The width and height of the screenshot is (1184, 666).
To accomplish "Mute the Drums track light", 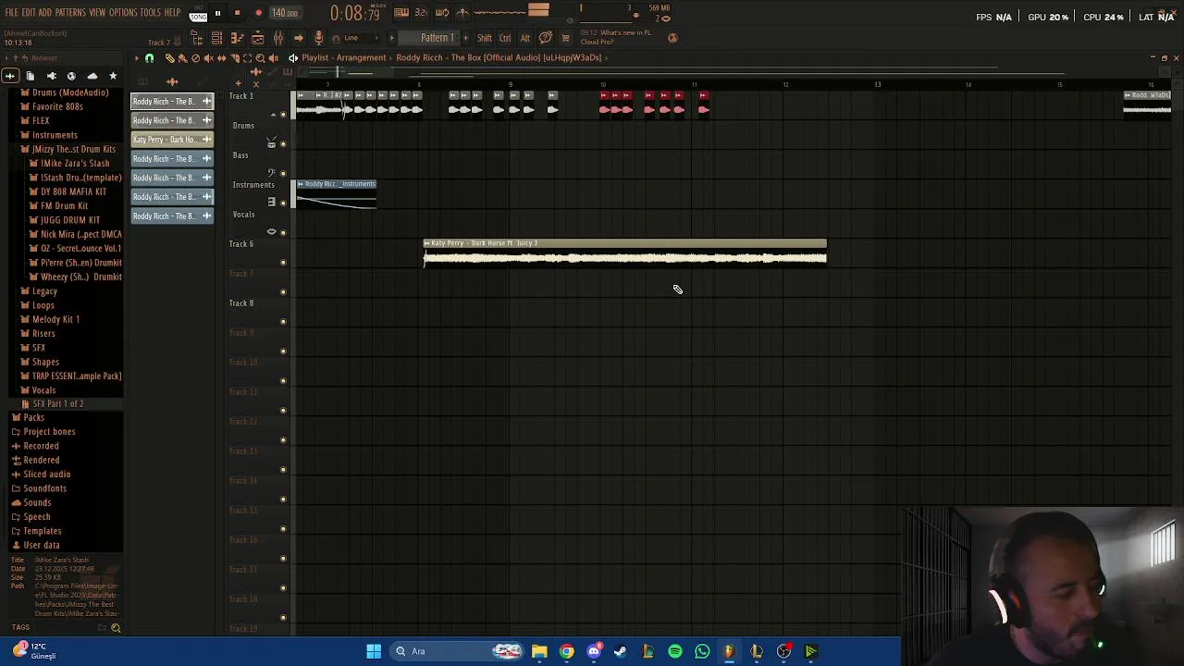I will [x=283, y=144].
